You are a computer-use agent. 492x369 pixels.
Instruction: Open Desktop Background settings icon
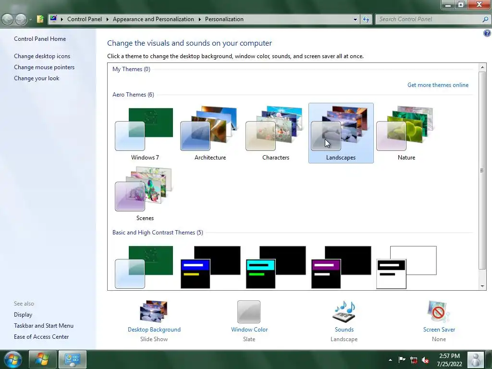point(154,311)
